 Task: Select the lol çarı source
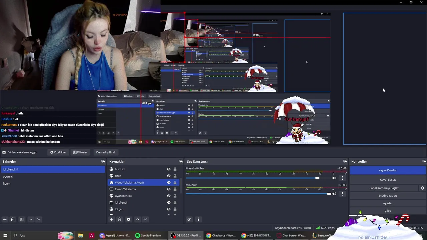pyautogui.click(x=143, y=209)
